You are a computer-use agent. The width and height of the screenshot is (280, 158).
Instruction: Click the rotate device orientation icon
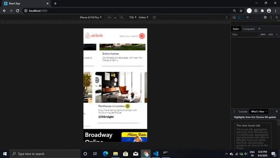pyautogui.click(x=154, y=18)
